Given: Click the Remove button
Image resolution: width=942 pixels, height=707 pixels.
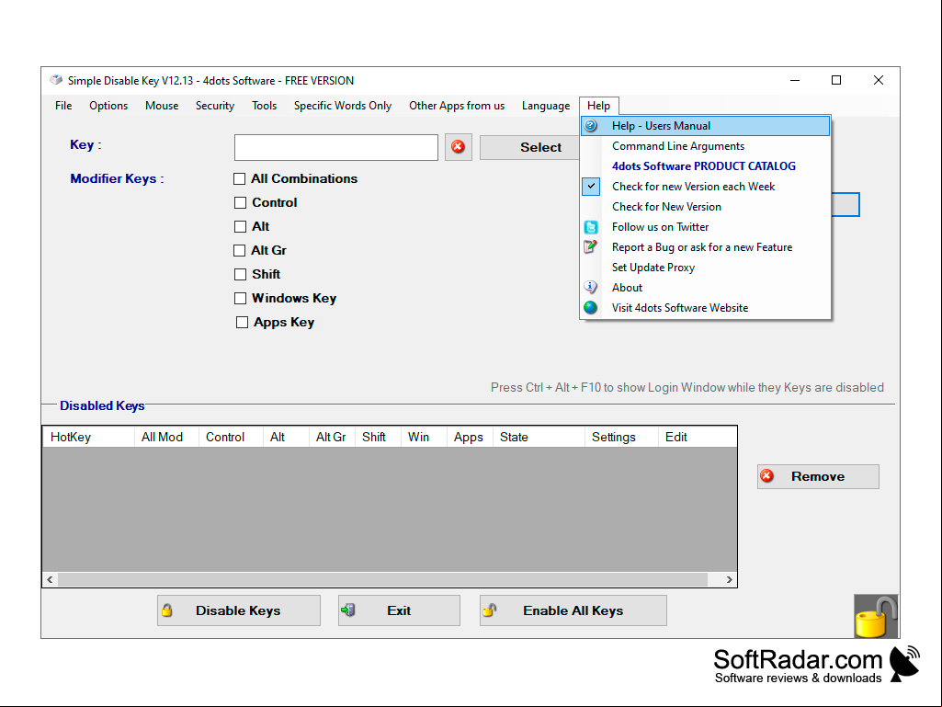Looking at the screenshot, I should (818, 477).
